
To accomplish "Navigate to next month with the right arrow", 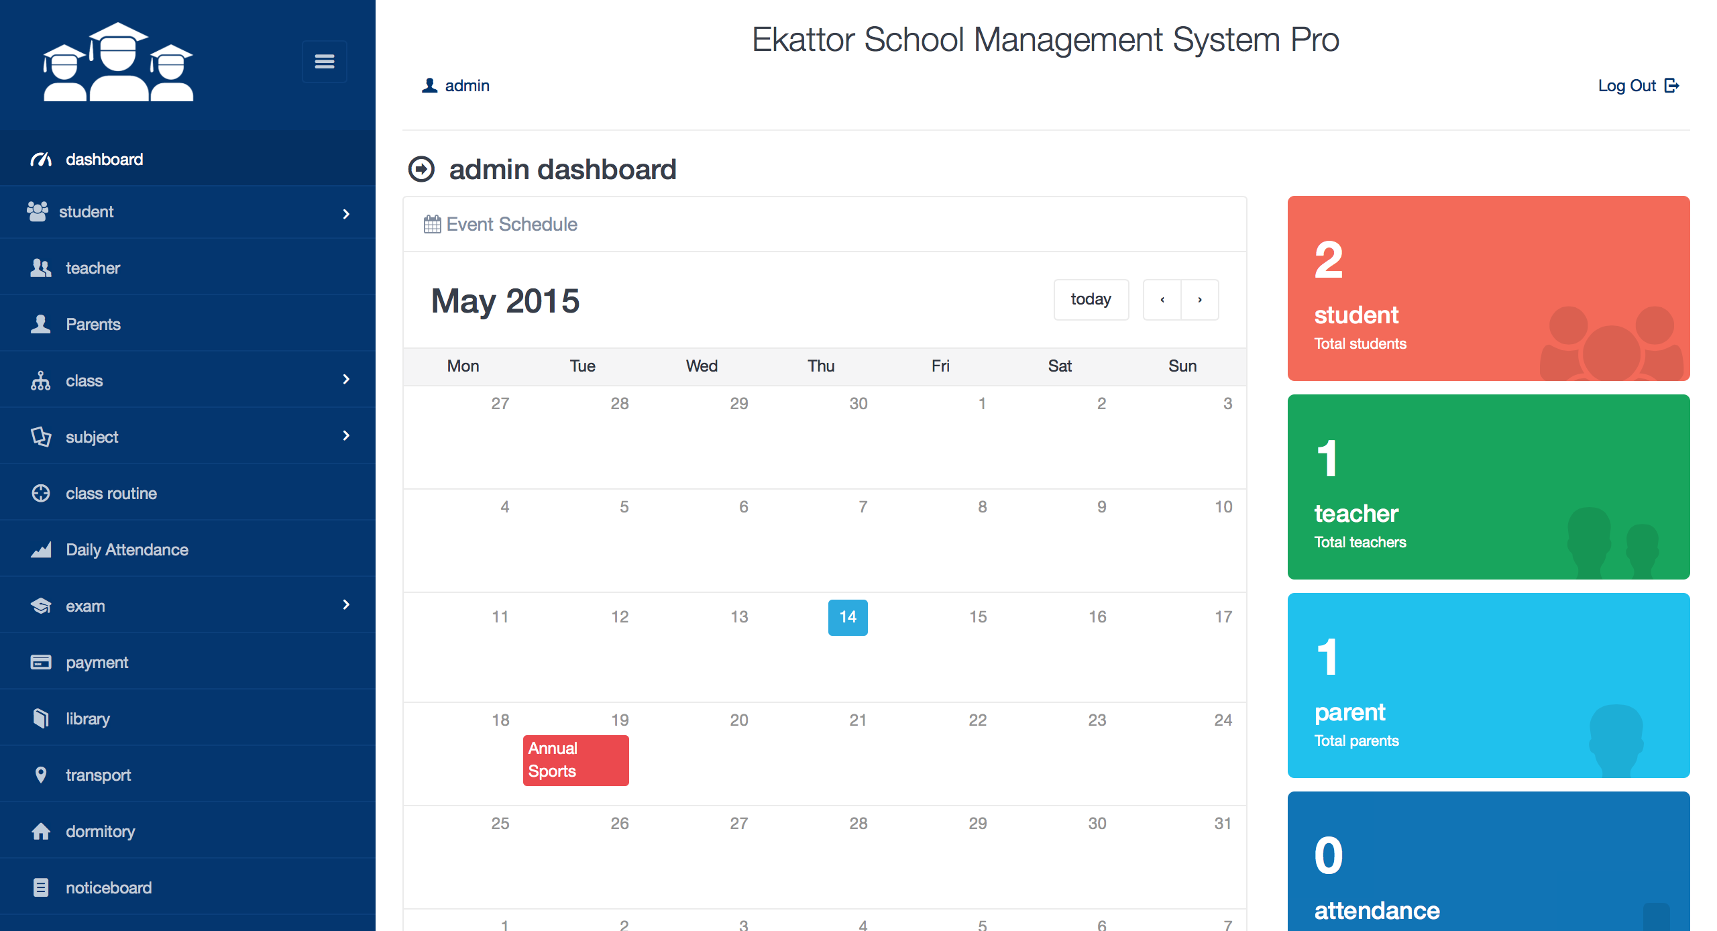I will pos(1200,300).
